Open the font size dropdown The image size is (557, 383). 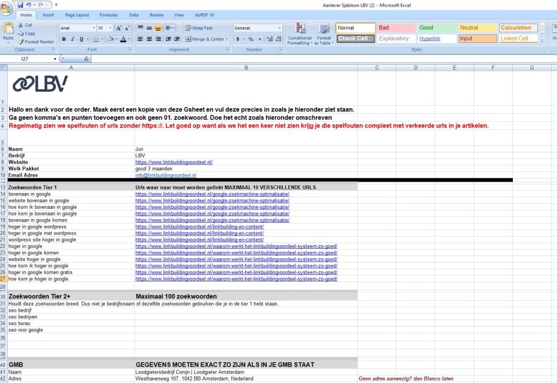[110, 28]
